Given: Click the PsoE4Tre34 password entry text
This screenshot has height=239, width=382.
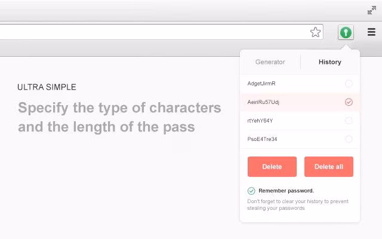Looking at the screenshot, I should click(x=262, y=139).
